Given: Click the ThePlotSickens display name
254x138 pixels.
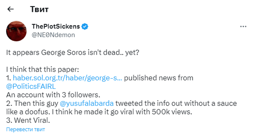Looking at the screenshot, I should (x=56, y=27).
